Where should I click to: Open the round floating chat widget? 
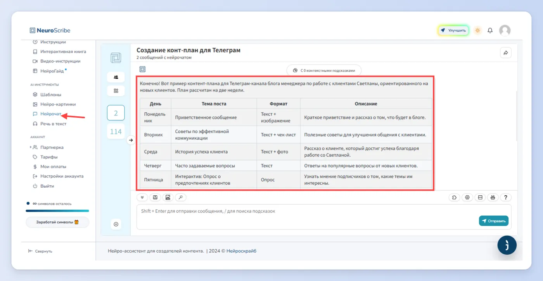pos(507,245)
